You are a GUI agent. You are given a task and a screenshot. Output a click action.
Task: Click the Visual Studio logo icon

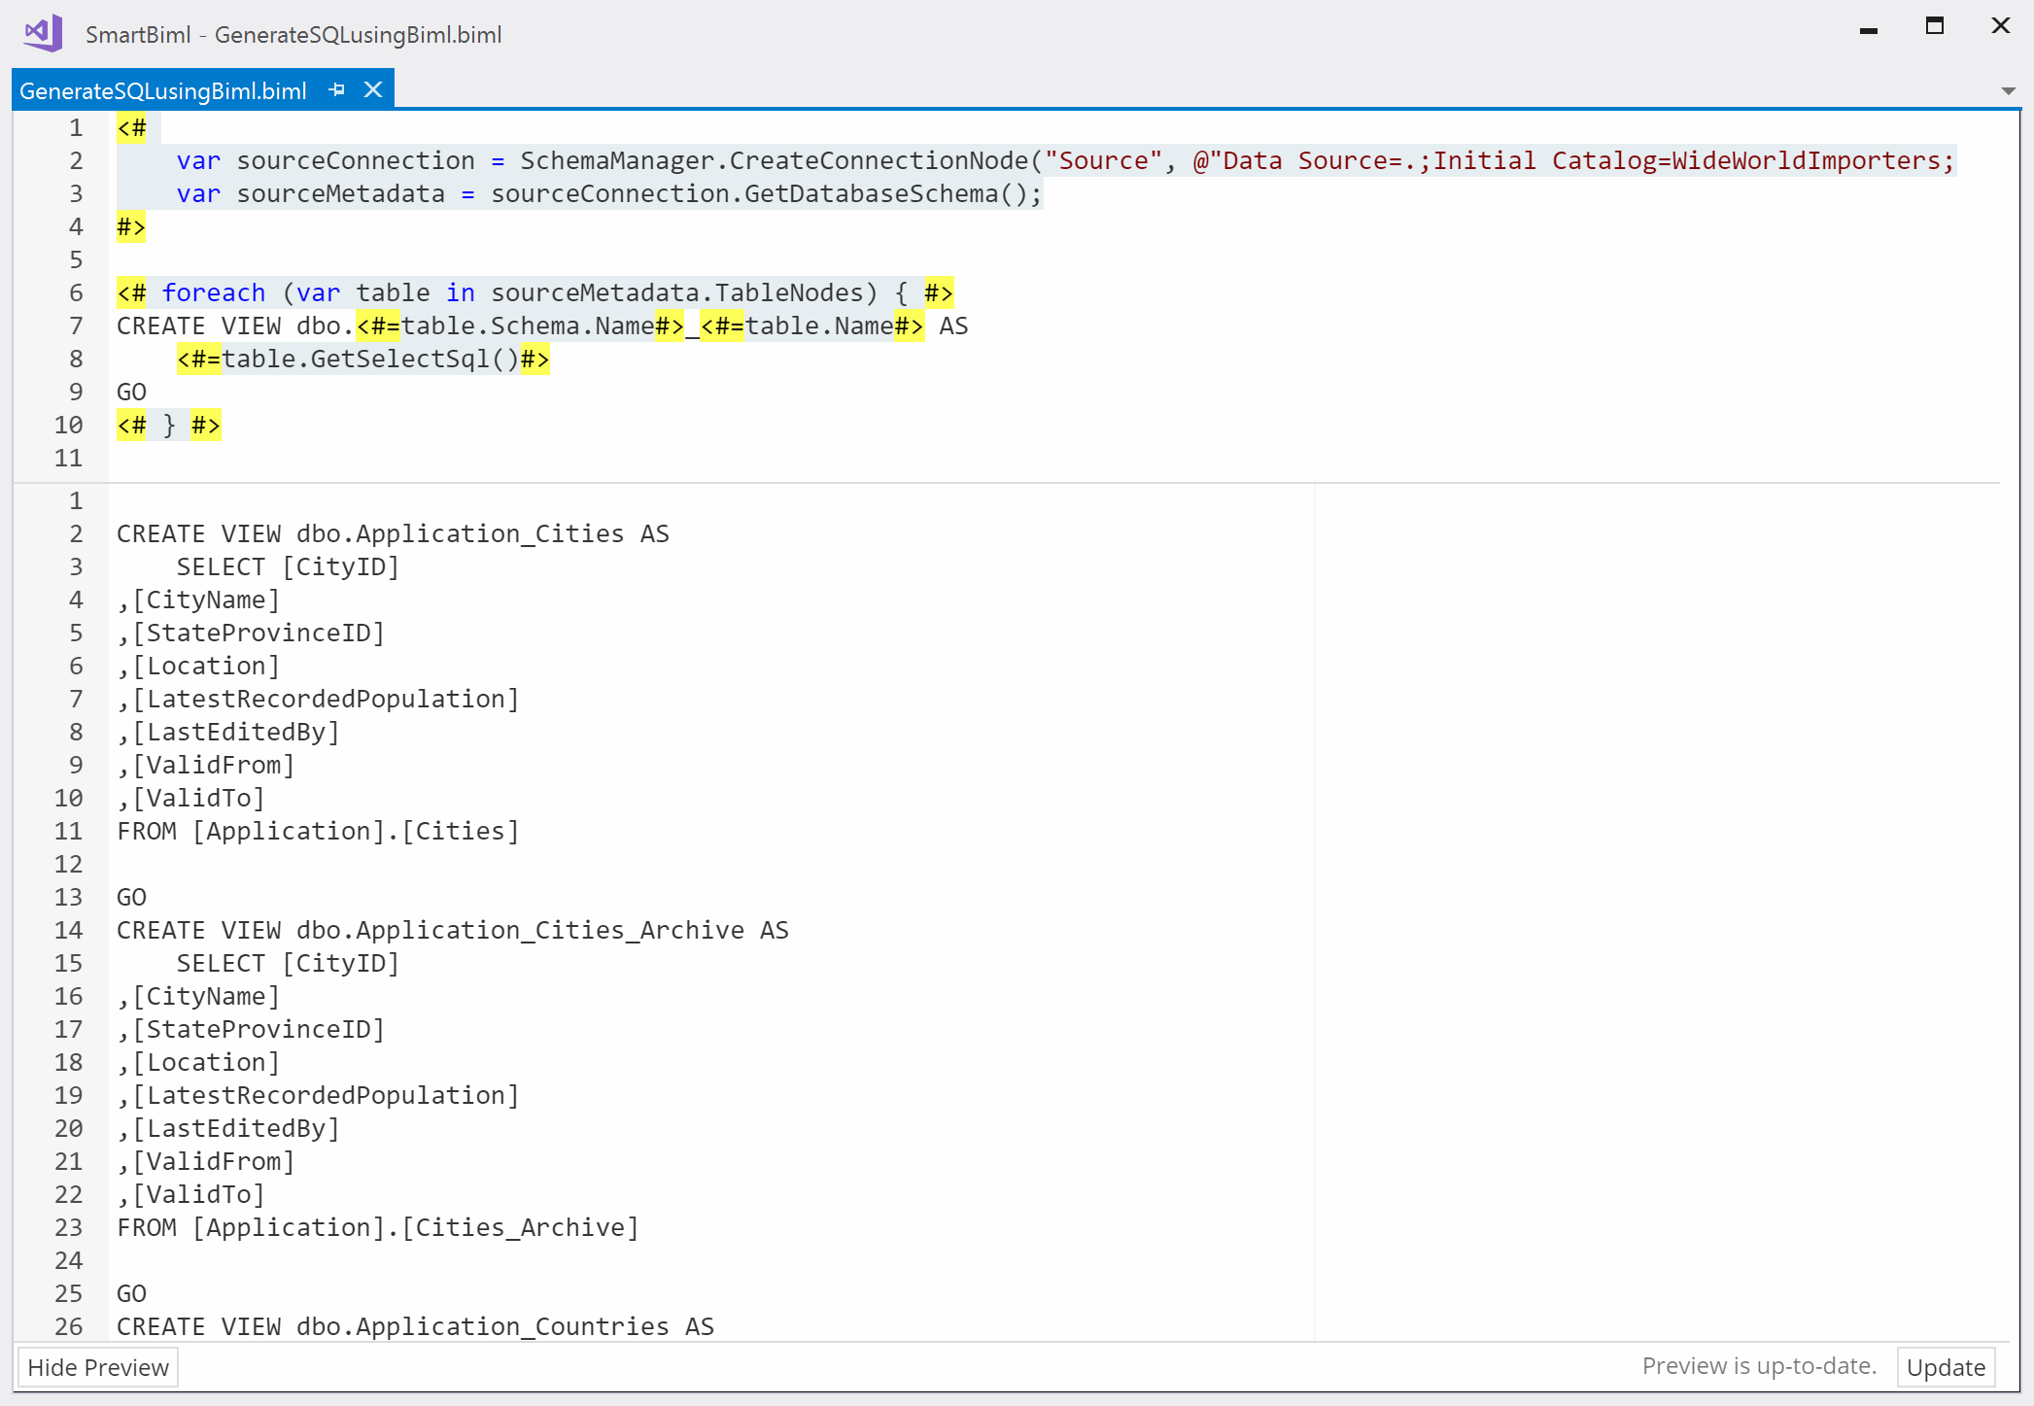click(44, 33)
